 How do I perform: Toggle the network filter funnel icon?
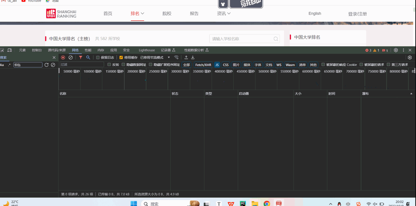click(x=81, y=58)
